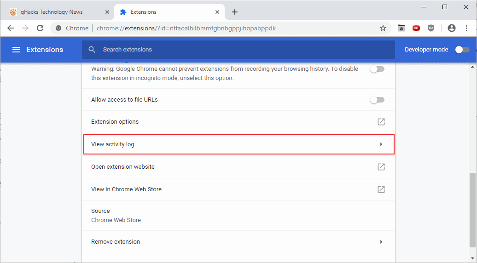Open the Extensions hamburger menu
Image resolution: width=477 pixels, height=263 pixels.
pyautogui.click(x=16, y=50)
